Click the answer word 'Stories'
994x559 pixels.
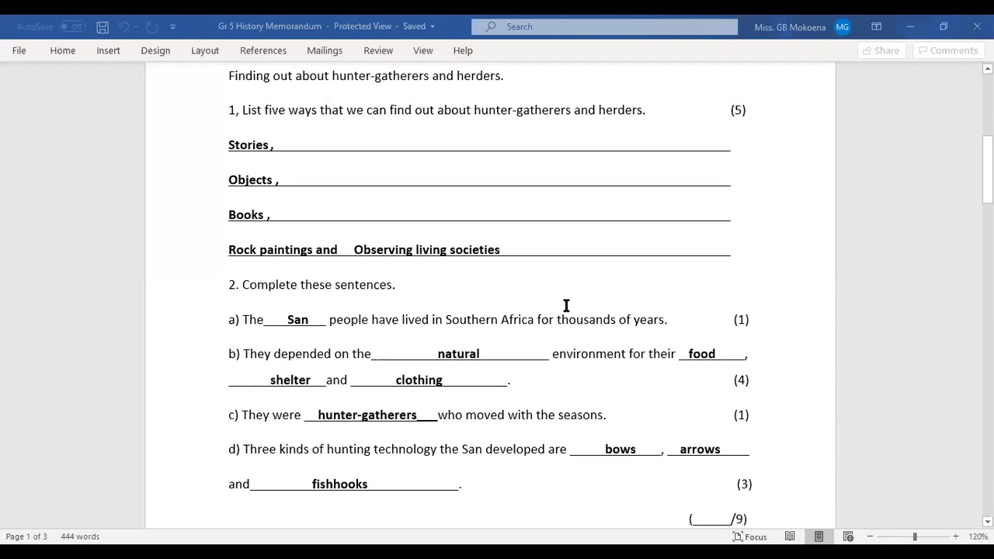[x=248, y=145]
